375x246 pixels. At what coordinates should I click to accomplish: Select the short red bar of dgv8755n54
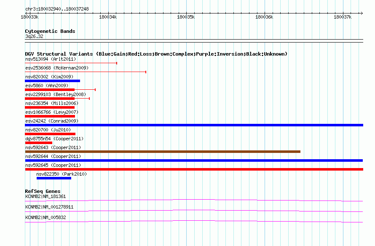[38, 143]
